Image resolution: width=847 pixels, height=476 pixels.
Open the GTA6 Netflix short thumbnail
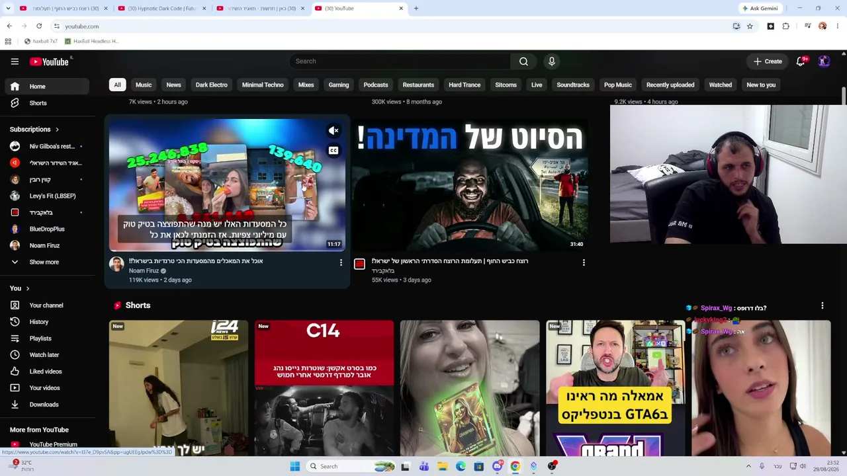click(x=615, y=389)
